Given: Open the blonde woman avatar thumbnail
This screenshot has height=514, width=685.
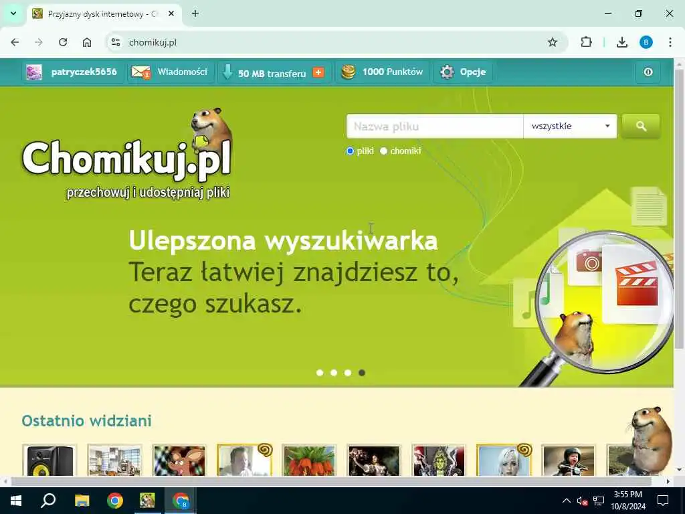Looking at the screenshot, I should coord(504,460).
